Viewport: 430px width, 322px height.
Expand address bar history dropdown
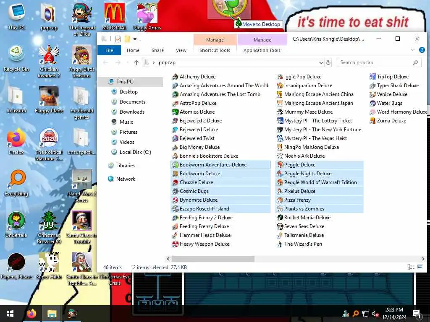point(321,63)
